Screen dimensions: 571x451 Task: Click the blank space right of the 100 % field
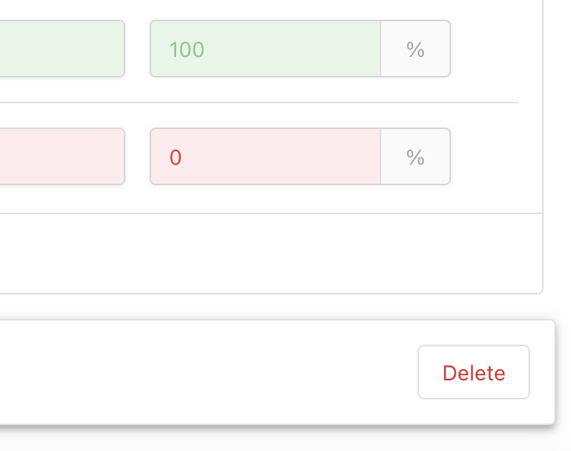494,49
